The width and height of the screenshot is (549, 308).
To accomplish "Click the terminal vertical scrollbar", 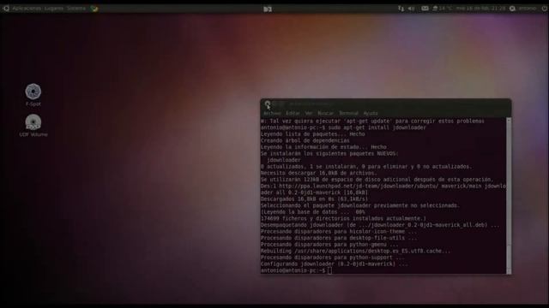I will pyautogui.click(x=509, y=196).
